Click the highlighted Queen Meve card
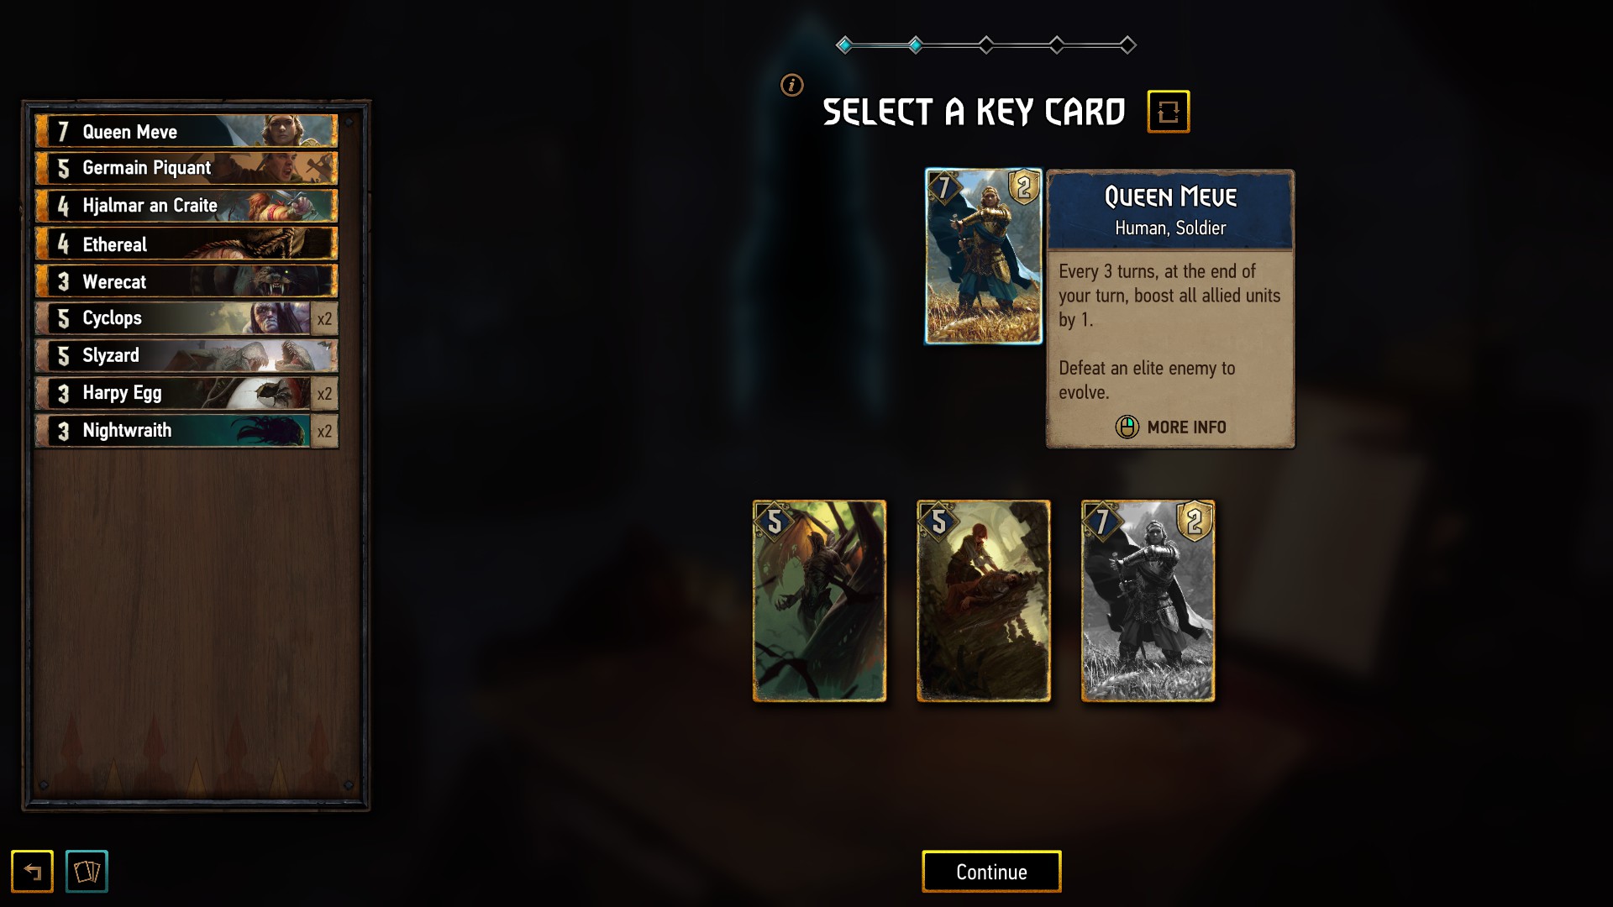 983,256
